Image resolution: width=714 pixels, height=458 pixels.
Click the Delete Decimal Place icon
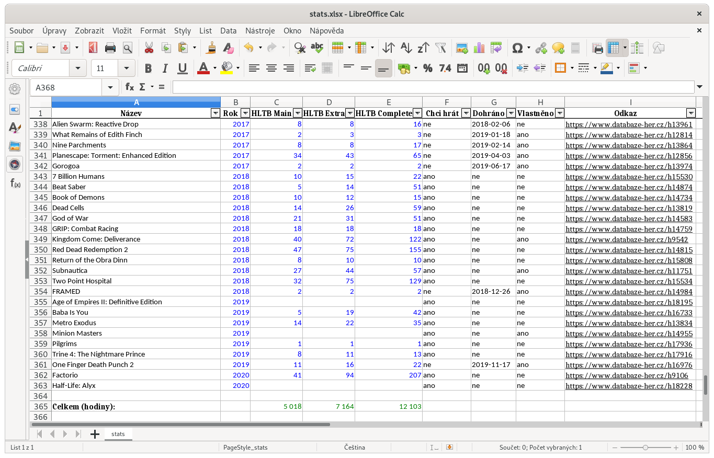(x=501, y=68)
